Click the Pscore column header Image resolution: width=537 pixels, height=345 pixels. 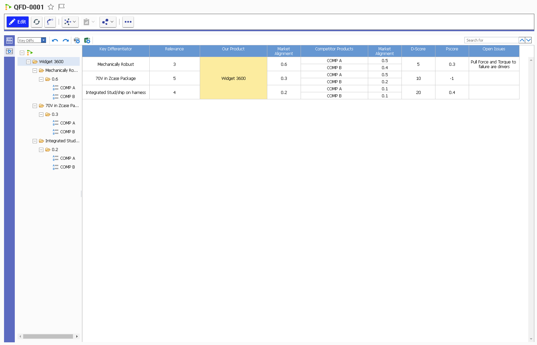452,51
